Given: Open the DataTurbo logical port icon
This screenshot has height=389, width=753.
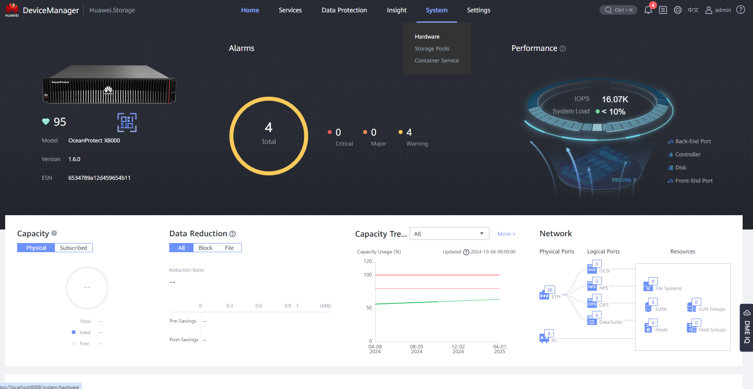Looking at the screenshot, I should click(x=592, y=321).
